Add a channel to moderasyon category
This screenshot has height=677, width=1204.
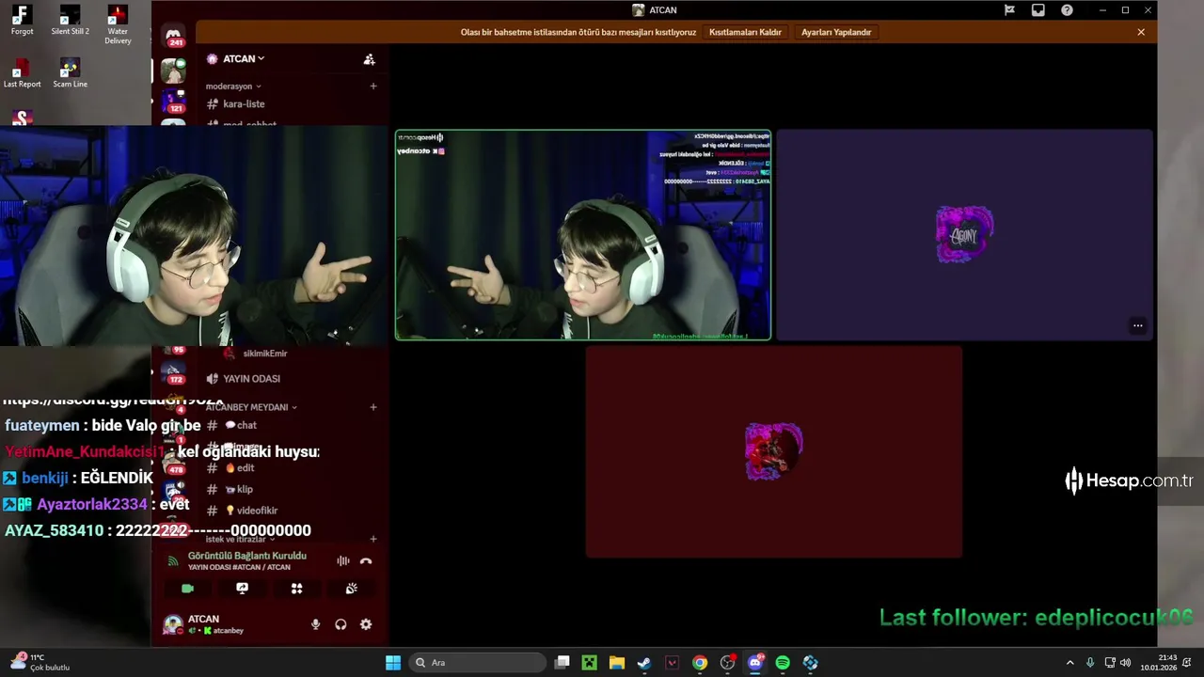click(x=373, y=87)
